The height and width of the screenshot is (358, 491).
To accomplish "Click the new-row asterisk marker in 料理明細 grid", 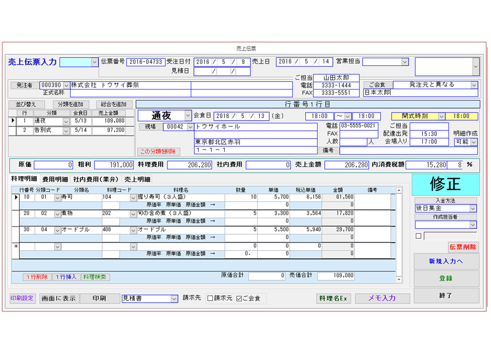I will tap(15, 247).
